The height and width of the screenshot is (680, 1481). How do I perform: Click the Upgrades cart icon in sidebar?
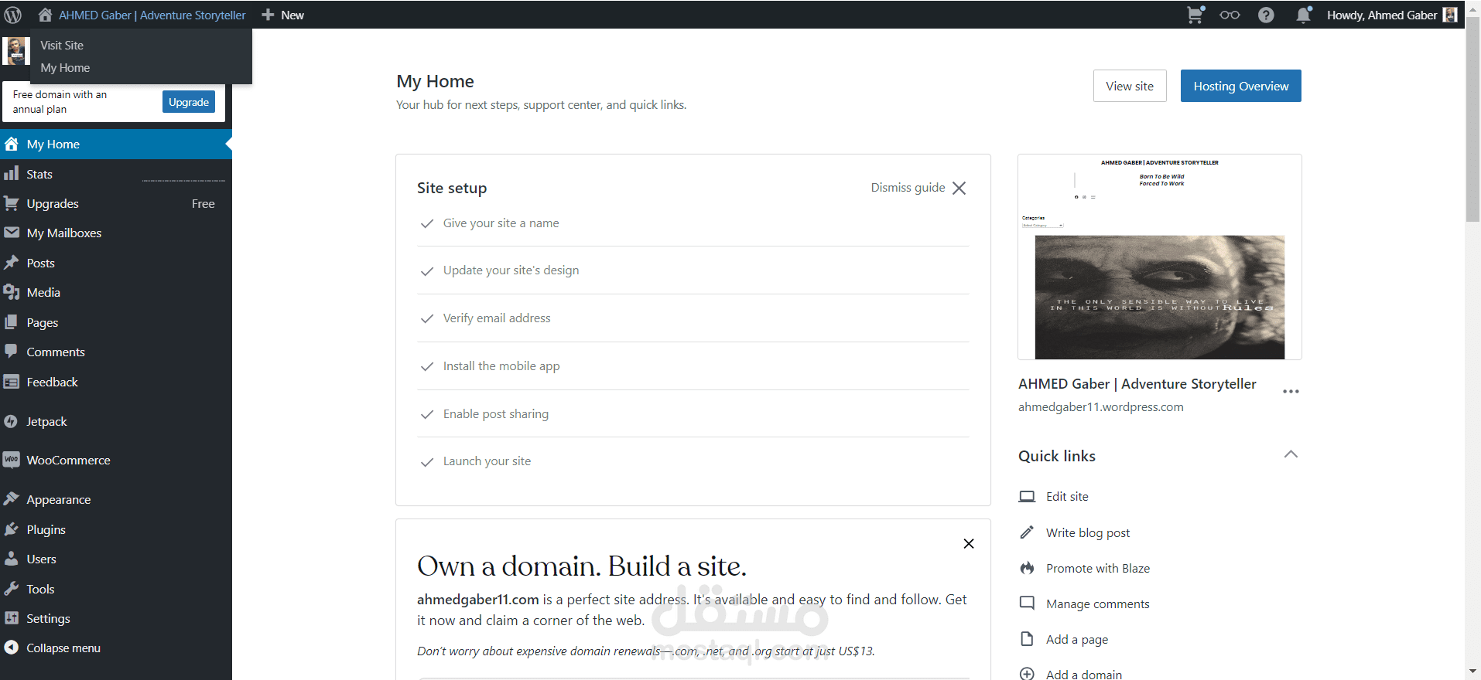pyautogui.click(x=12, y=203)
